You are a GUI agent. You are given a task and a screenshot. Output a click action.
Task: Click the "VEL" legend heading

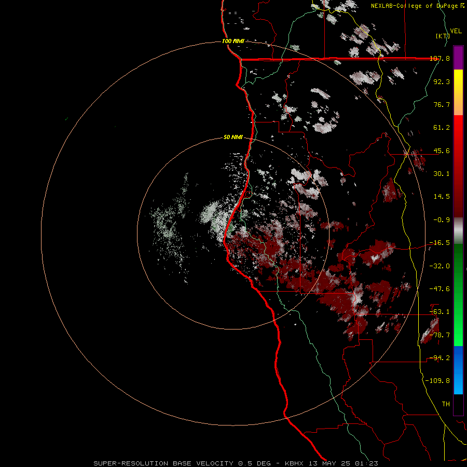[x=456, y=31]
